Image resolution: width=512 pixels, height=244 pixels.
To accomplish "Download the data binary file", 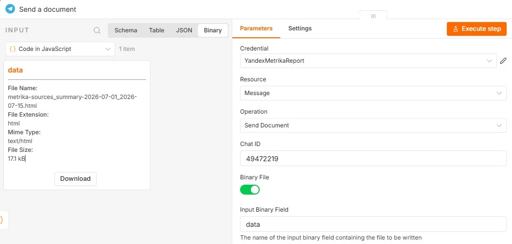I will click(75, 179).
